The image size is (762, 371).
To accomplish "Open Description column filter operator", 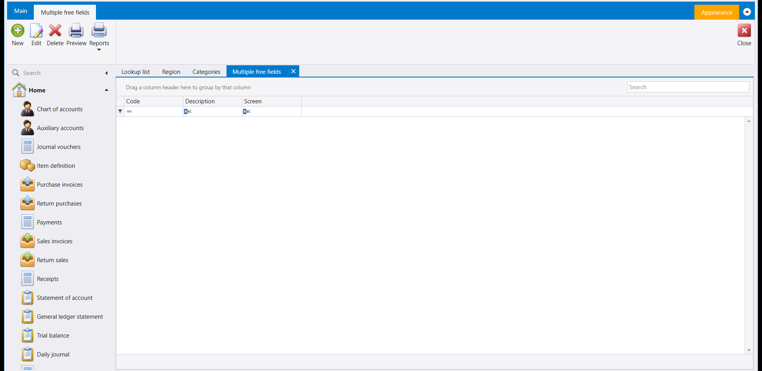I will [x=188, y=112].
